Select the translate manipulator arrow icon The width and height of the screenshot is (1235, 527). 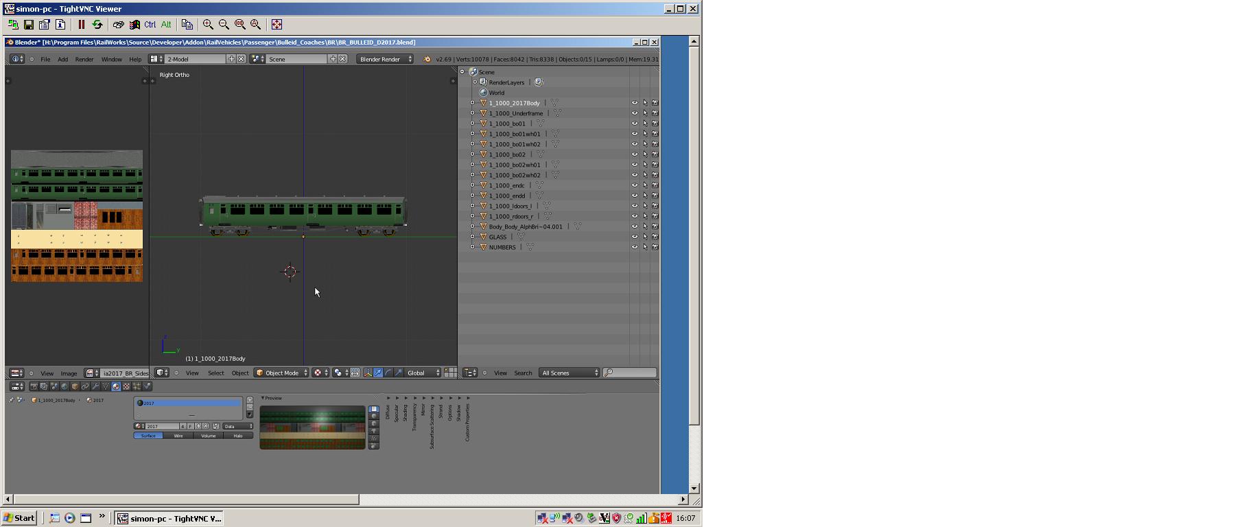pyautogui.click(x=378, y=373)
